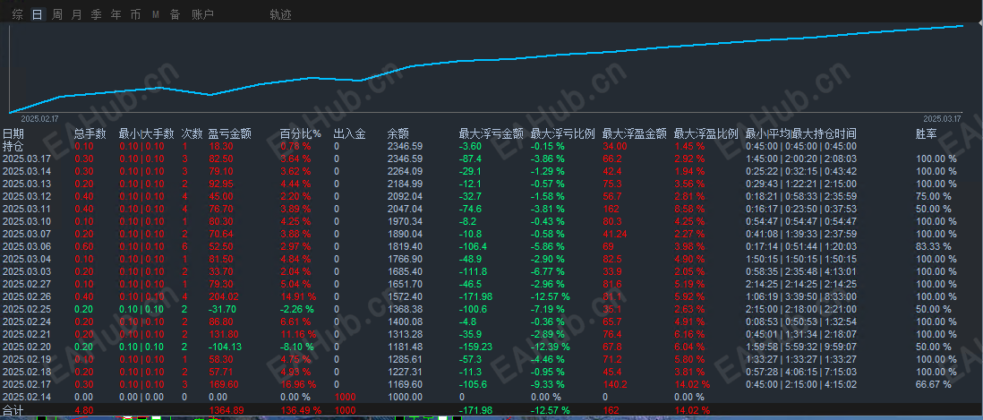Click the 最大浮盈比例 column header

(705, 133)
